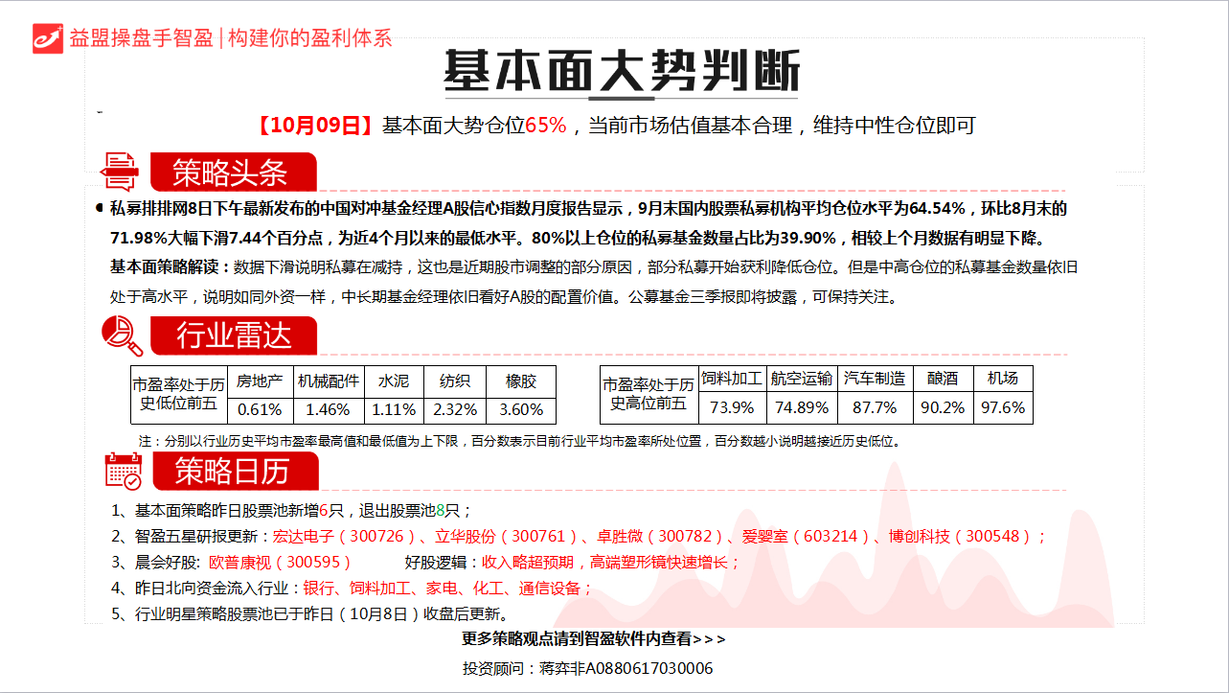1229x693 pixels.
Task: Click the 酿酒 industry header cell
Action: point(943,379)
